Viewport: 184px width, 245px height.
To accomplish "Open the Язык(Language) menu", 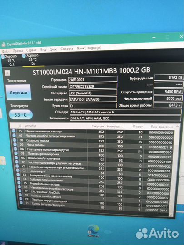I will pos(89,48).
